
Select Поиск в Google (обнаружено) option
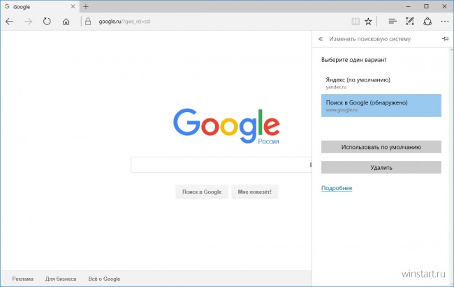[381, 105]
